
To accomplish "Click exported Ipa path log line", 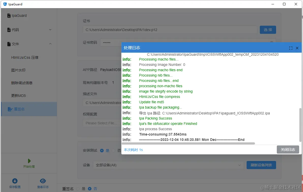I will pos(204,113).
